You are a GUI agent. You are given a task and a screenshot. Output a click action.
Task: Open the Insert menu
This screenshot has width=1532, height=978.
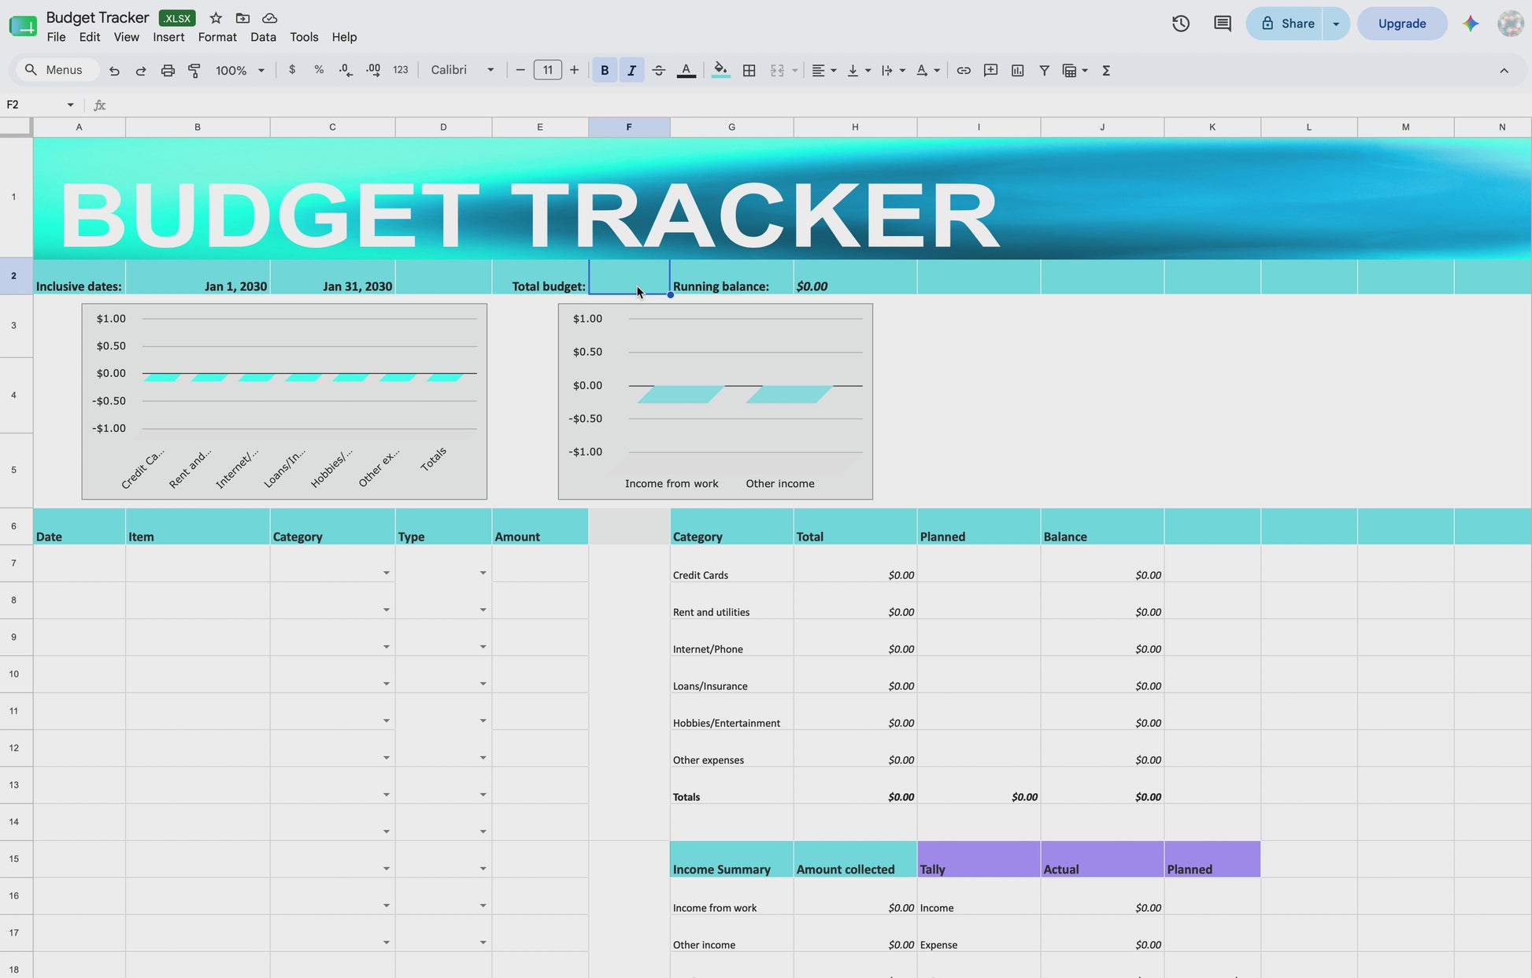pyautogui.click(x=168, y=37)
